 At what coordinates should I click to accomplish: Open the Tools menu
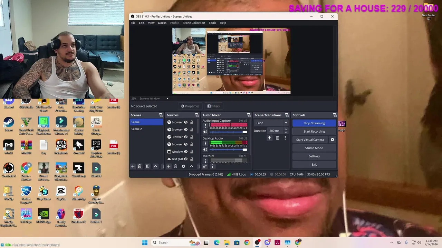click(x=212, y=23)
